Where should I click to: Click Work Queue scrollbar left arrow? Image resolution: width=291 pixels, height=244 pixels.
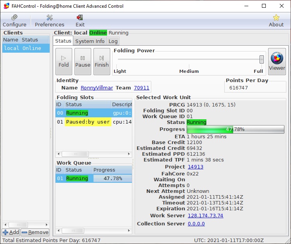pos(59,230)
